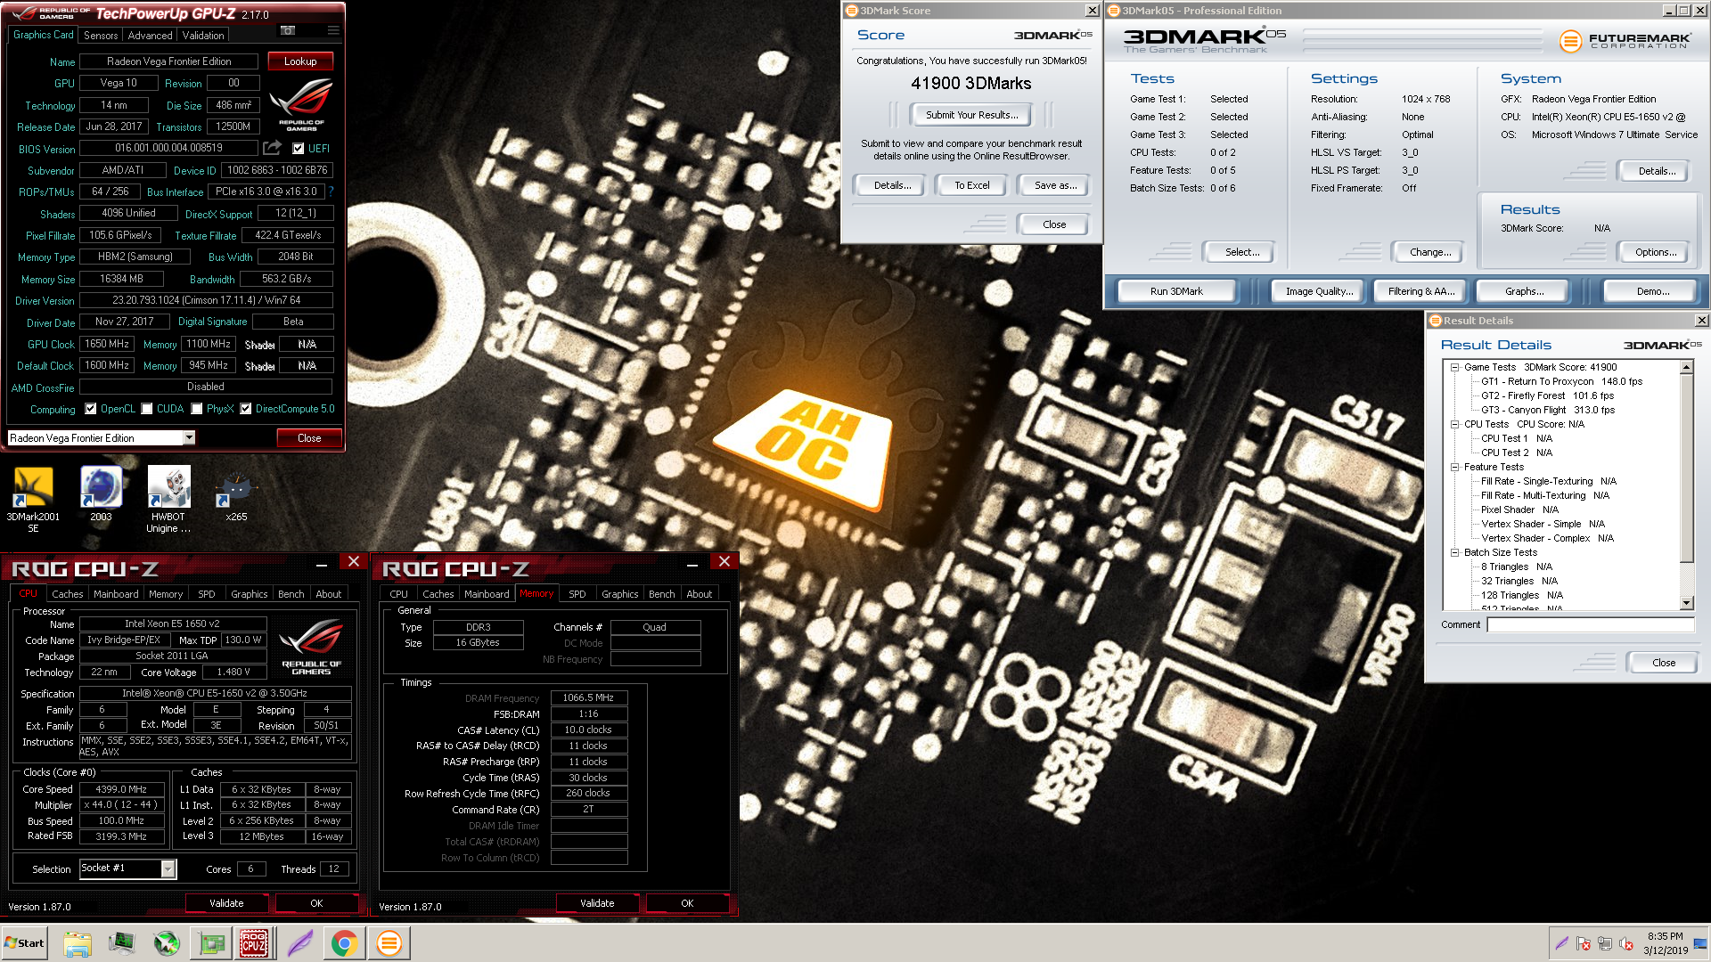Open Windows Explorer from the taskbar
The width and height of the screenshot is (1711, 962).
[78, 943]
